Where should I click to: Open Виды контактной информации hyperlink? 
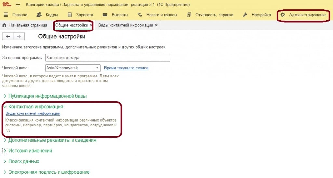pyautogui.click(x=33, y=113)
